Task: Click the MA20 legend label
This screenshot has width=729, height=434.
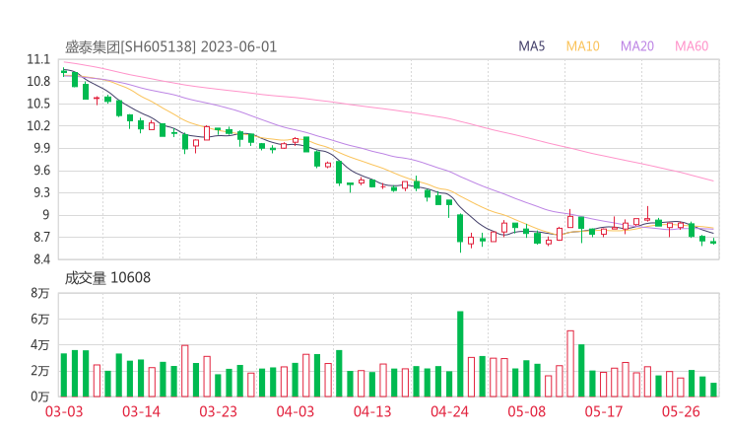Action: [x=637, y=46]
